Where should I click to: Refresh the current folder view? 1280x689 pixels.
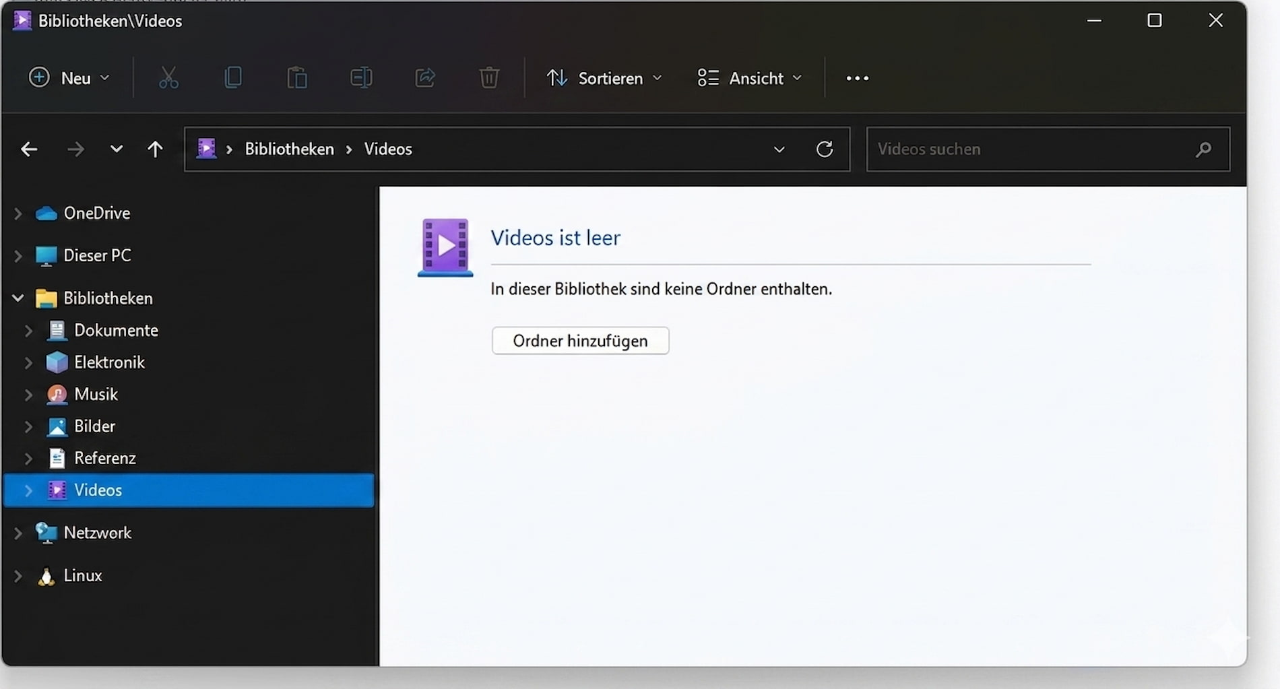(x=825, y=149)
